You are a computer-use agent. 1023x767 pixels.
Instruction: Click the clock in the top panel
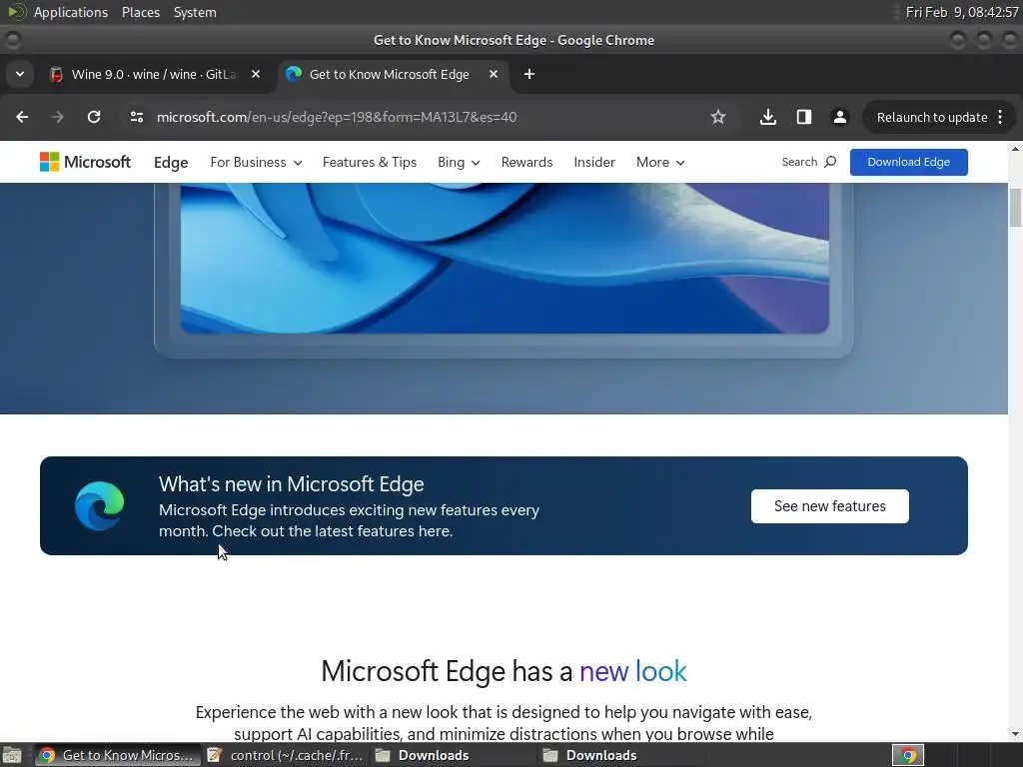tap(962, 12)
